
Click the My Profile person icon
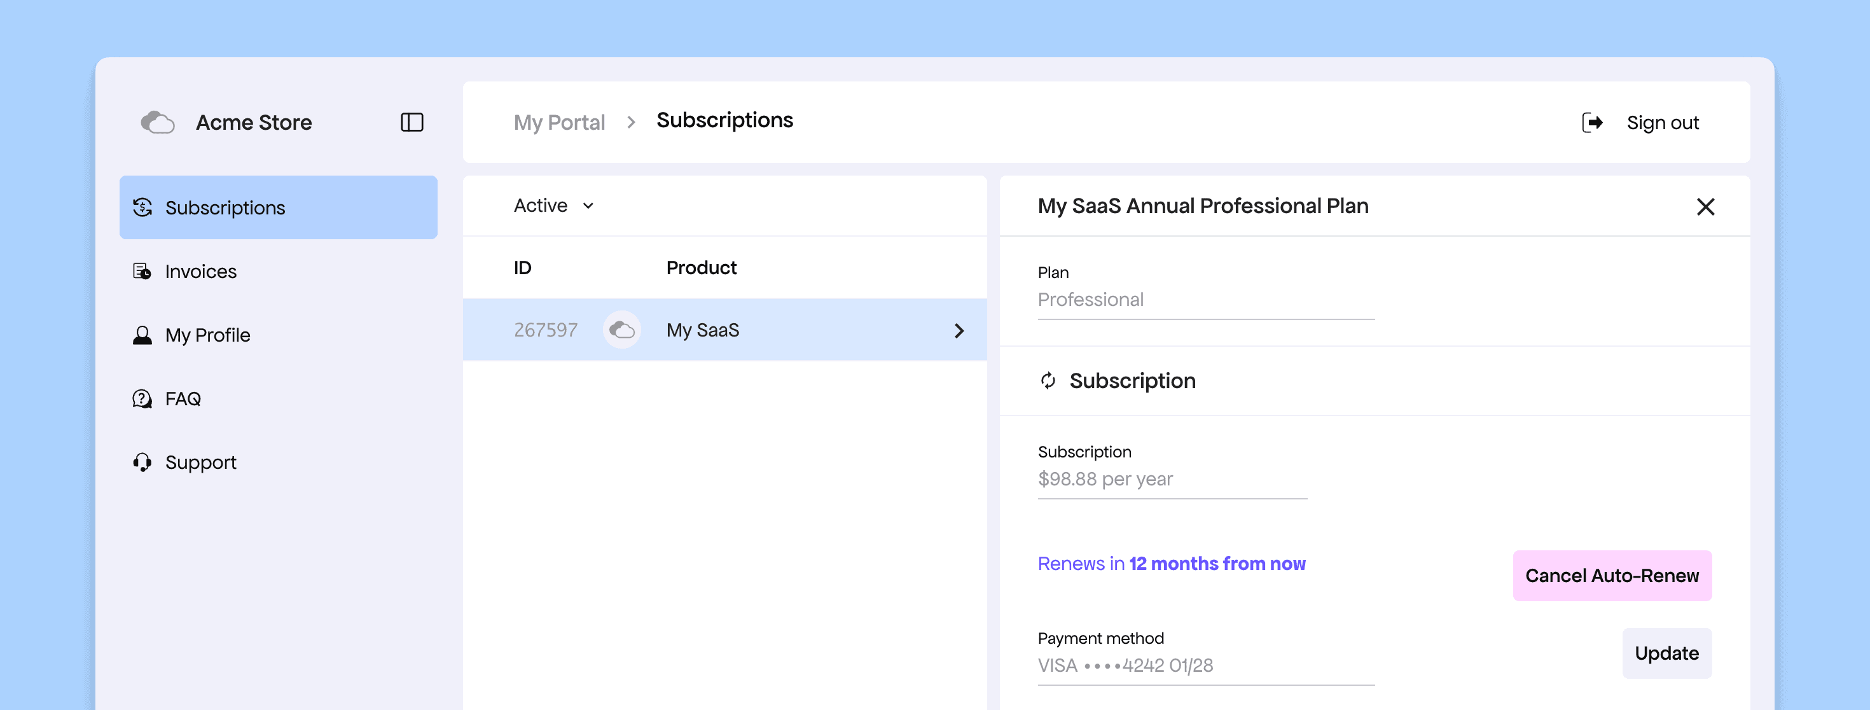click(x=142, y=335)
